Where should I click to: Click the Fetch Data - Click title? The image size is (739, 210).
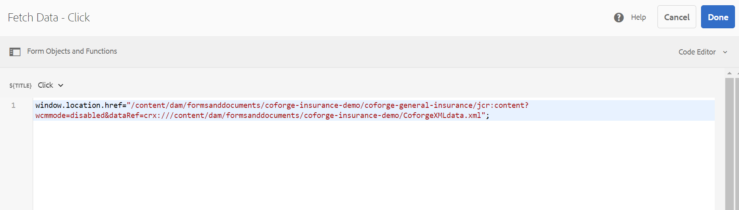[x=49, y=17]
